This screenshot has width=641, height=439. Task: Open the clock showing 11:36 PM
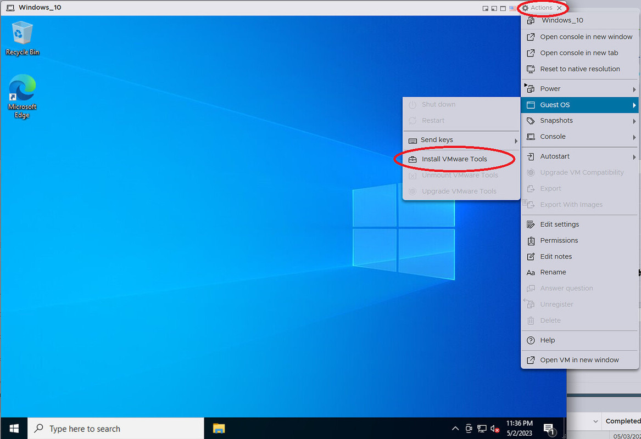point(520,429)
